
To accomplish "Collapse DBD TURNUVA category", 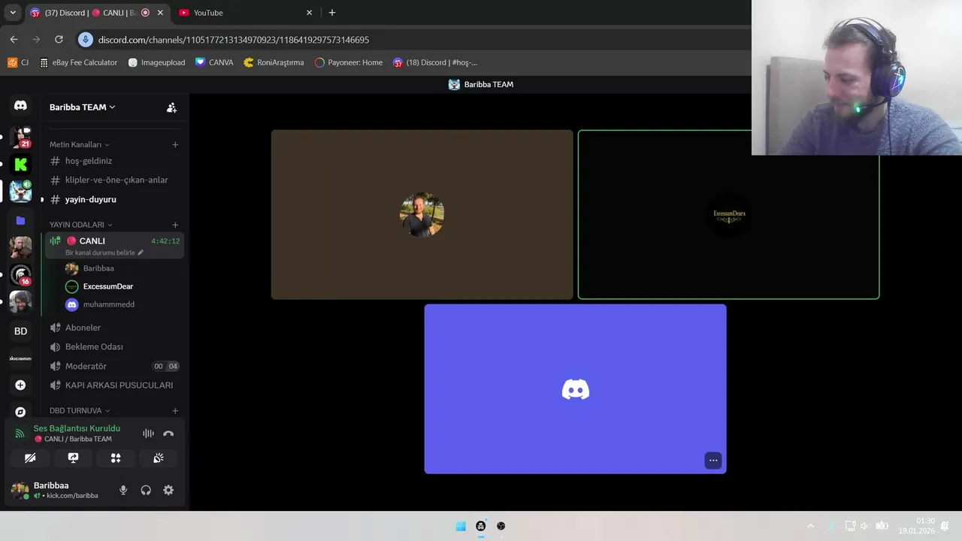I will coord(79,411).
